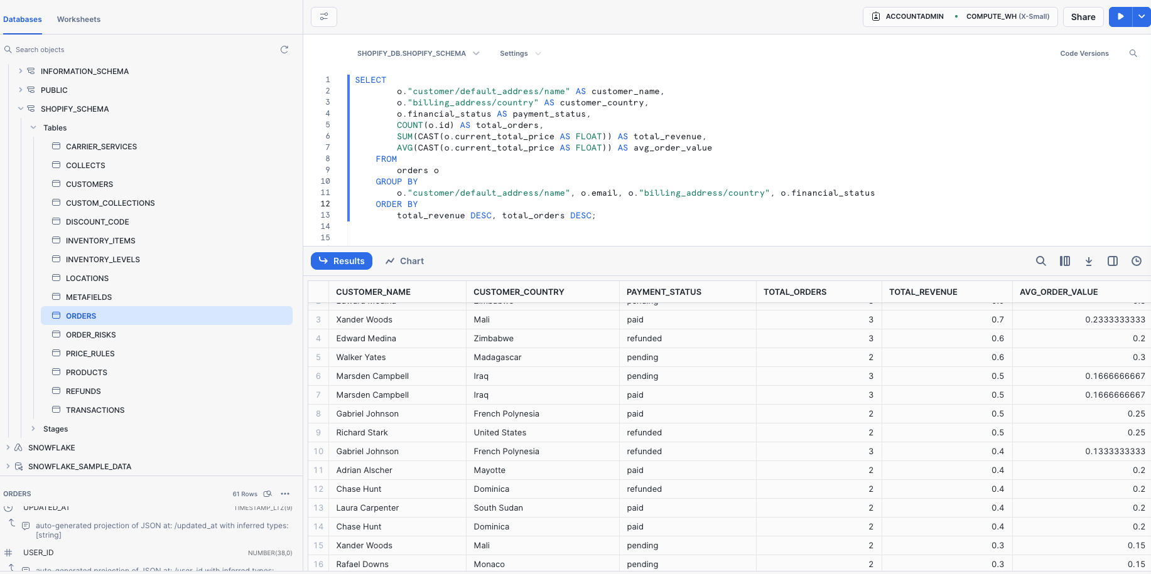Expand the PUBLIC schema node
Viewport: 1151px width, 574px height.
(21, 90)
